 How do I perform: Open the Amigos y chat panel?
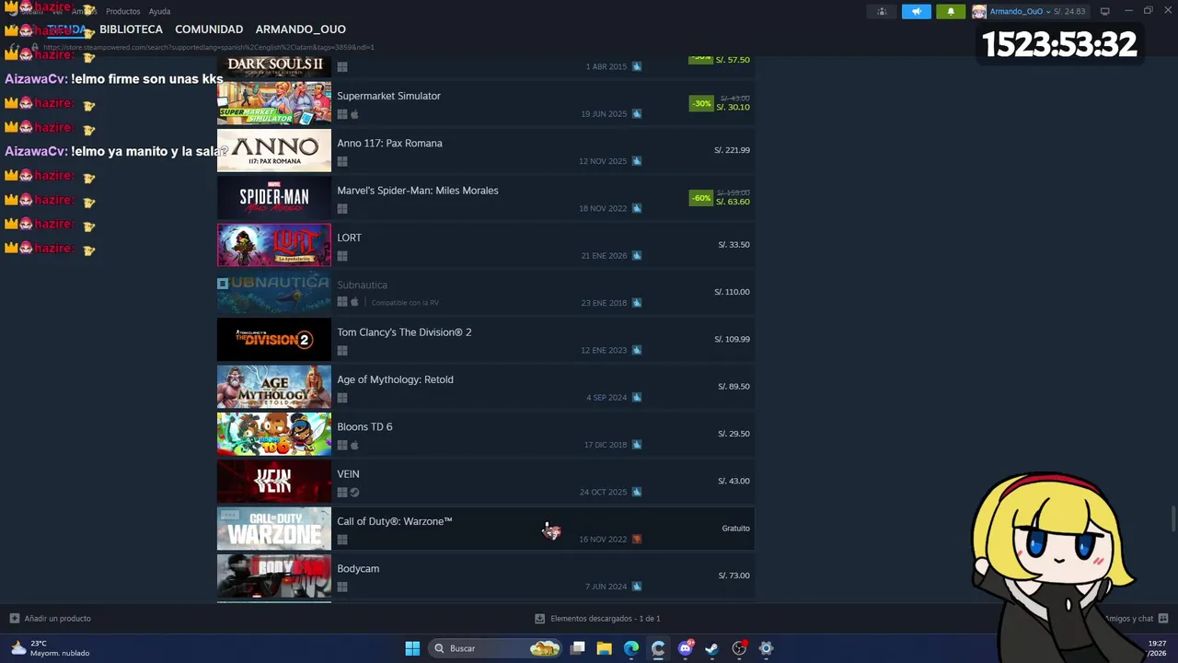pyautogui.click(x=1136, y=619)
